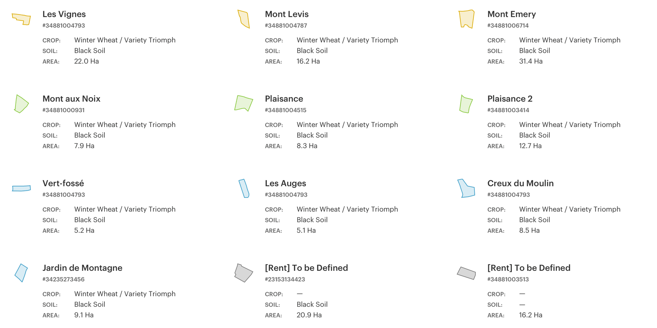The image size is (657, 328).
Task: Click the field number #34881003414
Action: pos(508,110)
